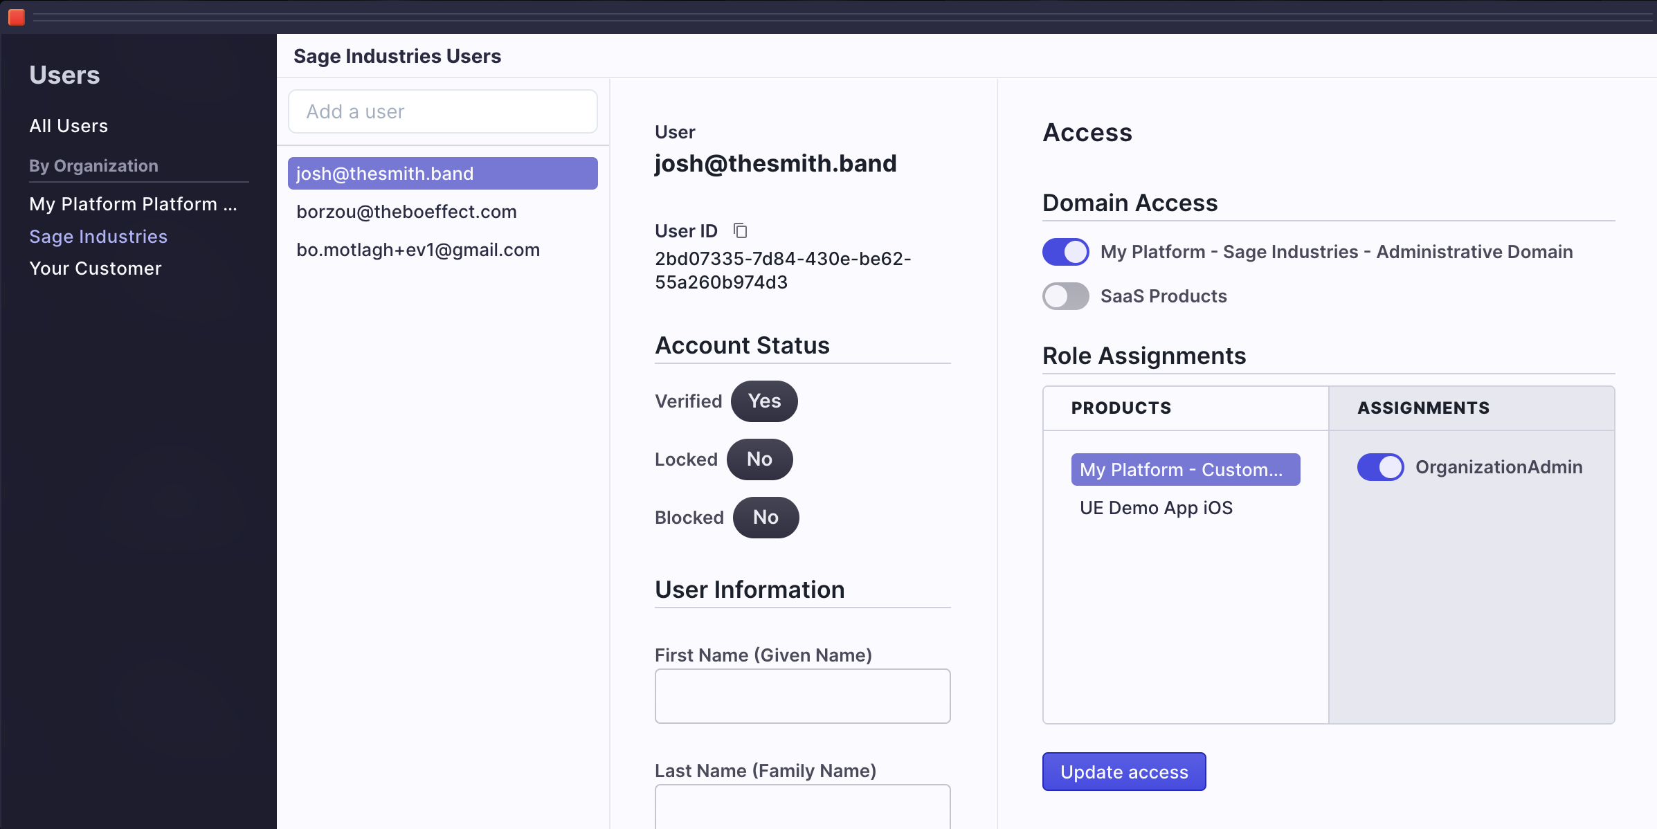Viewport: 1657px width, 829px height.
Task: Click the Locked No status badge
Action: tap(759, 459)
